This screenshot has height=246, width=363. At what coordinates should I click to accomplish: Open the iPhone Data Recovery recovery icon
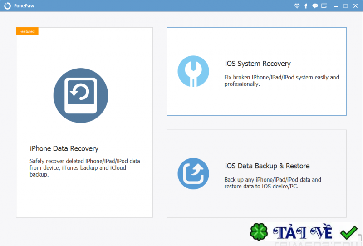click(81, 95)
